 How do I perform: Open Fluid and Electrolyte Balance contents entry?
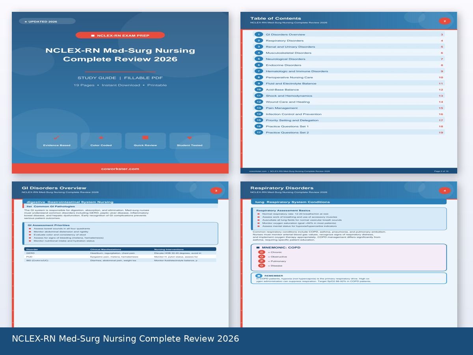(x=291, y=84)
